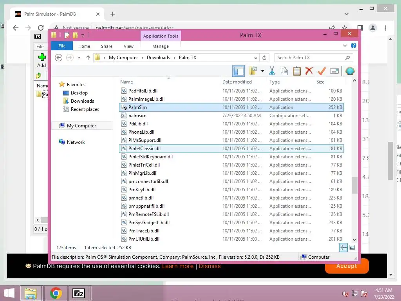Open Recent places in sidebar
This screenshot has width=401, height=301.
(85, 109)
